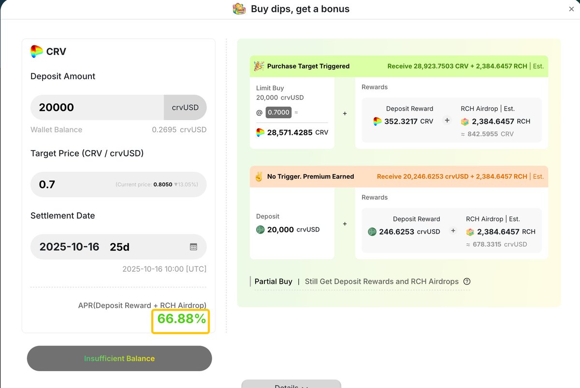Click the wallet balance 0.2695 crvUSD
The height and width of the screenshot is (388, 580).
[179, 129]
